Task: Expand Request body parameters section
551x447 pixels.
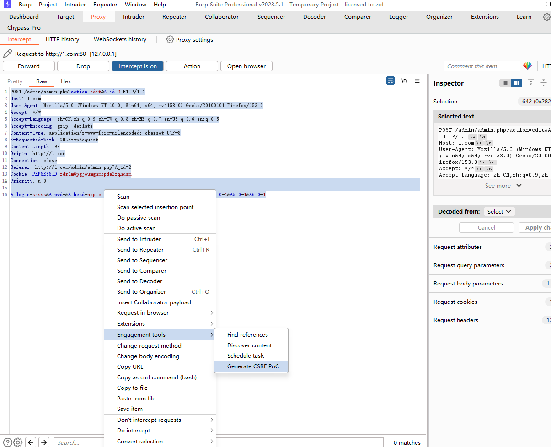Action: (490, 284)
